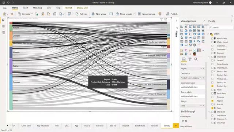This screenshot has height=132, width=234.
Task: Check the Unit Price field checkbox
Action: pyautogui.click(x=212, y=123)
